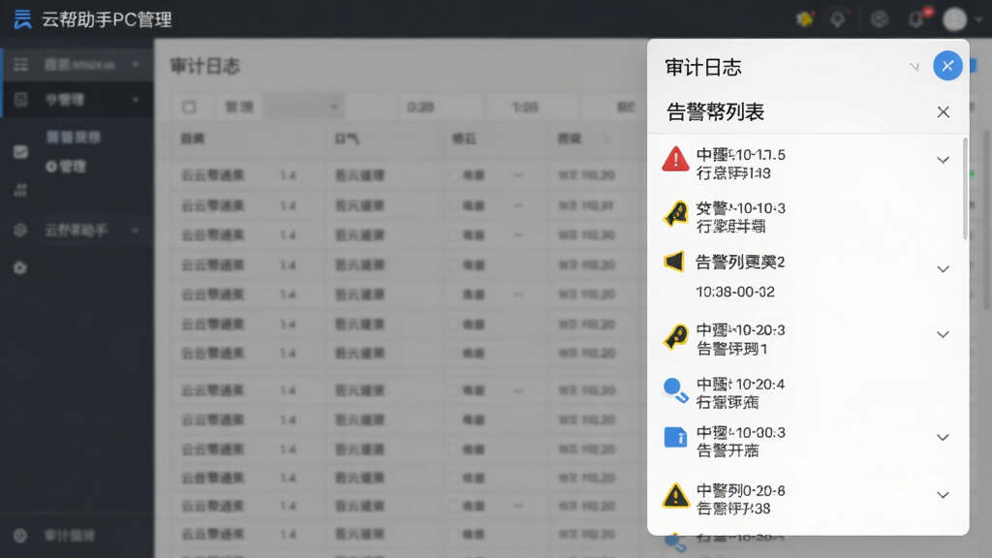This screenshot has height=558, width=992.
Task: Expand the megaphone 告警列 item chevron
Action: tap(944, 269)
